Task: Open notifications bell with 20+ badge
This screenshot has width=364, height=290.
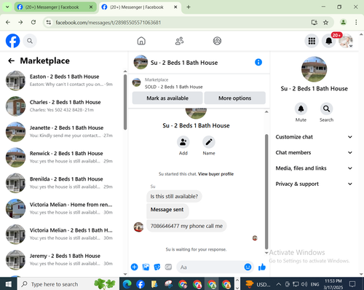Action: tap(329, 41)
